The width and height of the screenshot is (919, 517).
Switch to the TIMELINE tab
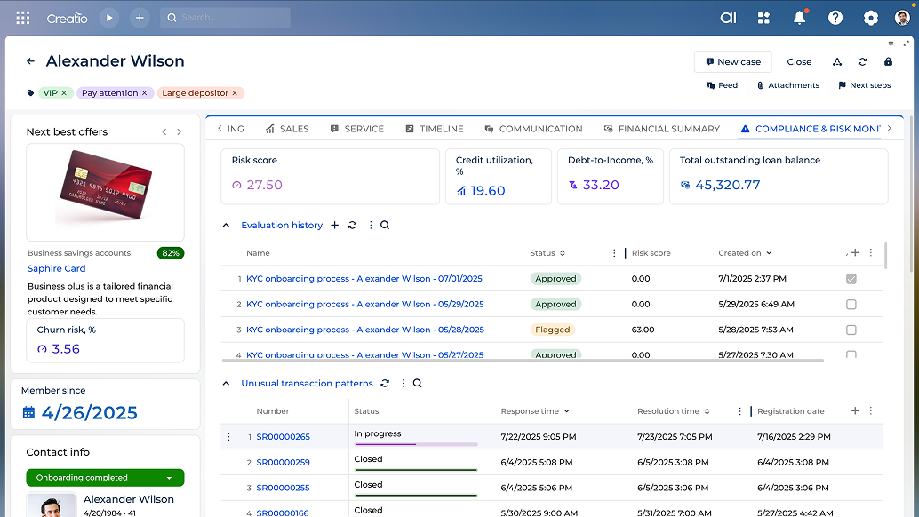point(435,128)
